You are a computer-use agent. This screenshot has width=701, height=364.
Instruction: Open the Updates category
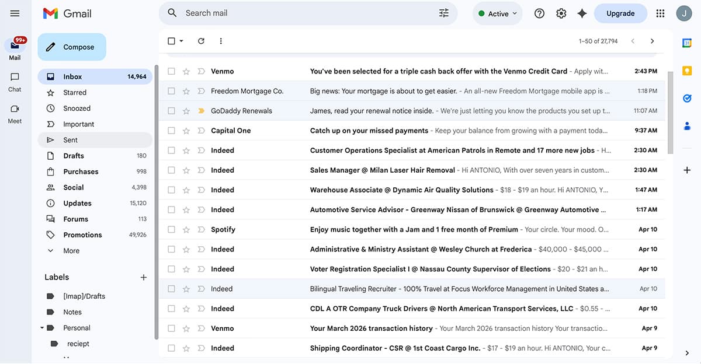(x=95, y=204)
